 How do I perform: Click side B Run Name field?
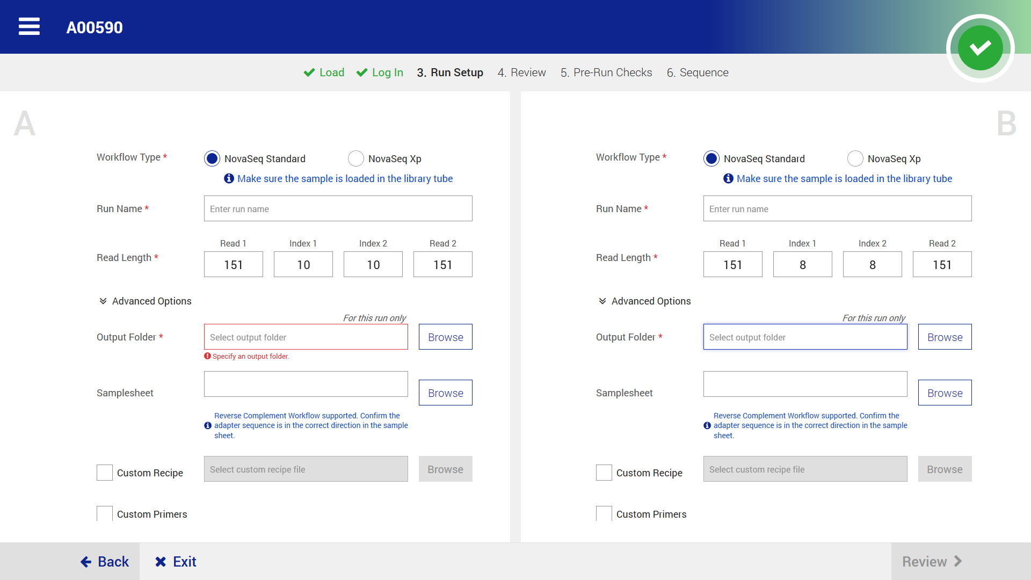838,208
